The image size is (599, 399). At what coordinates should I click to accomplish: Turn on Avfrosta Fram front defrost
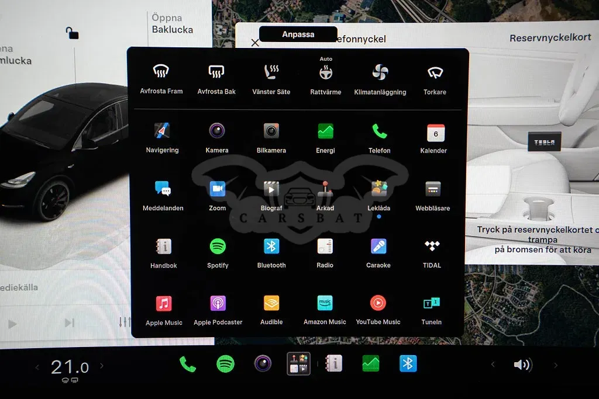point(161,79)
